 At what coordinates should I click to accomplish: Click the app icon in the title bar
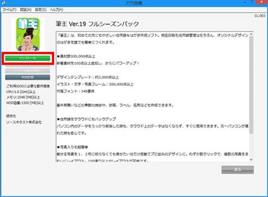4,3
